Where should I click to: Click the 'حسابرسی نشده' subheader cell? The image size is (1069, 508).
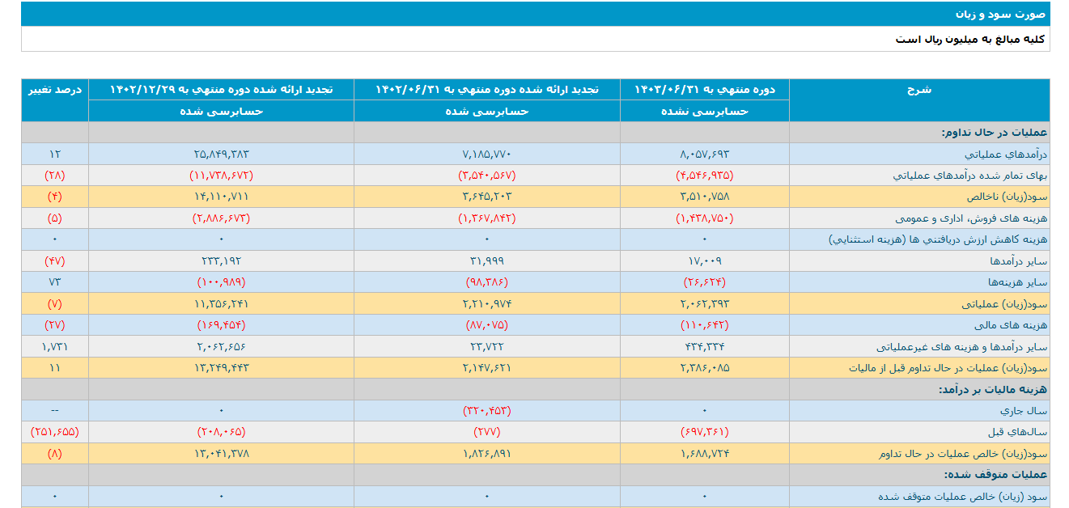click(705, 112)
